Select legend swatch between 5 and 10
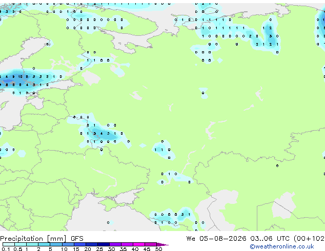Image resolution: width=325 pixels, height=251 pixels. (56, 244)
